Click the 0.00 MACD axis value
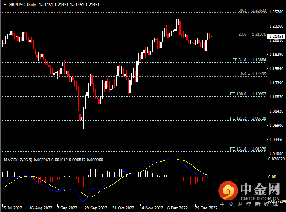The image size is (286, 212). coord(273,177)
